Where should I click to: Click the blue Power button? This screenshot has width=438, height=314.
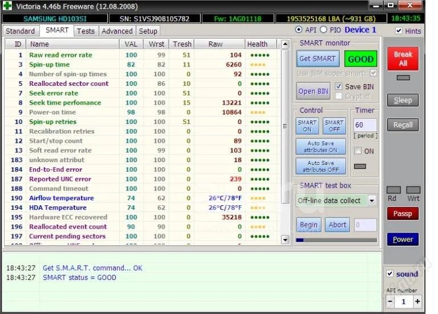pyautogui.click(x=403, y=239)
